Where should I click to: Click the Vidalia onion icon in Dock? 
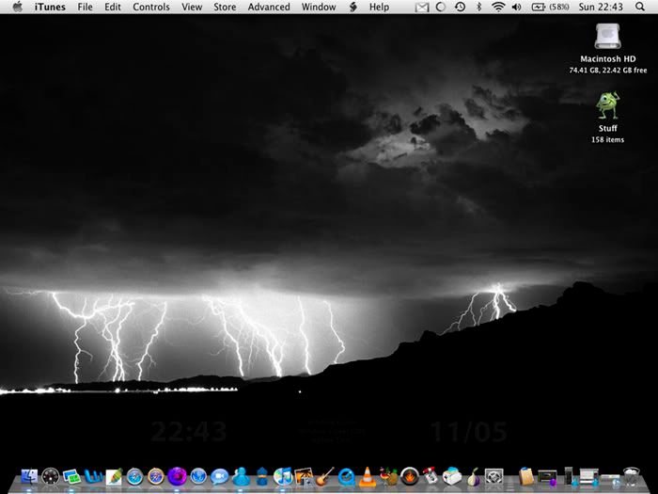pyautogui.click(x=473, y=476)
